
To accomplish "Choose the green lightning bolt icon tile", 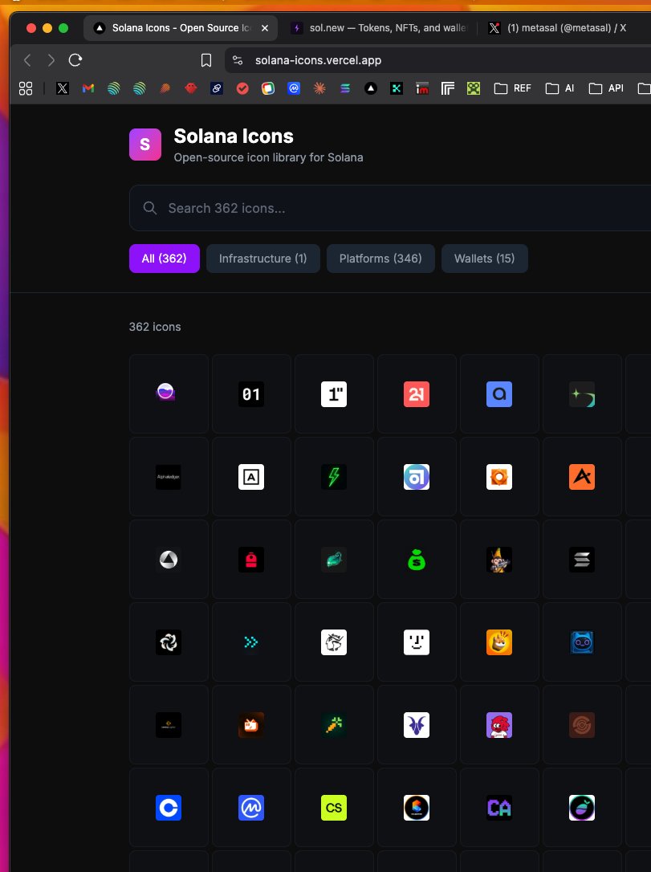I will click(334, 477).
